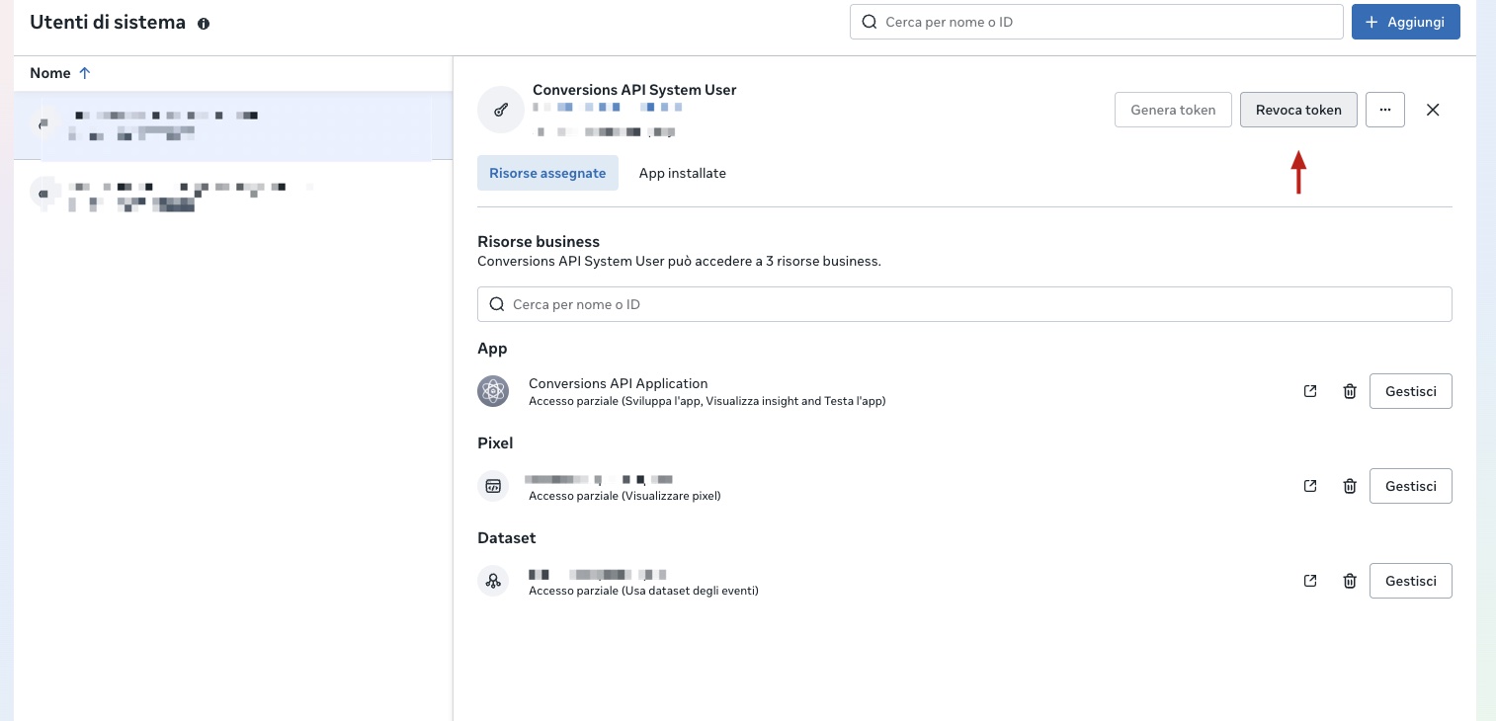Click the search magnifier icon in top bar
Viewport: 1496px width, 721px height.
870,22
